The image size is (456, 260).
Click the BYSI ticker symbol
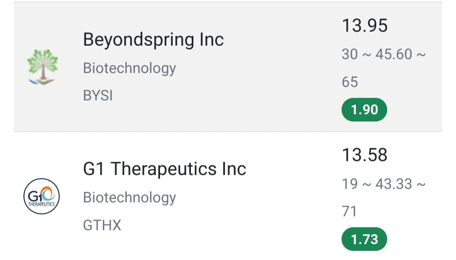pyautogui.click(x=98, y=96)
